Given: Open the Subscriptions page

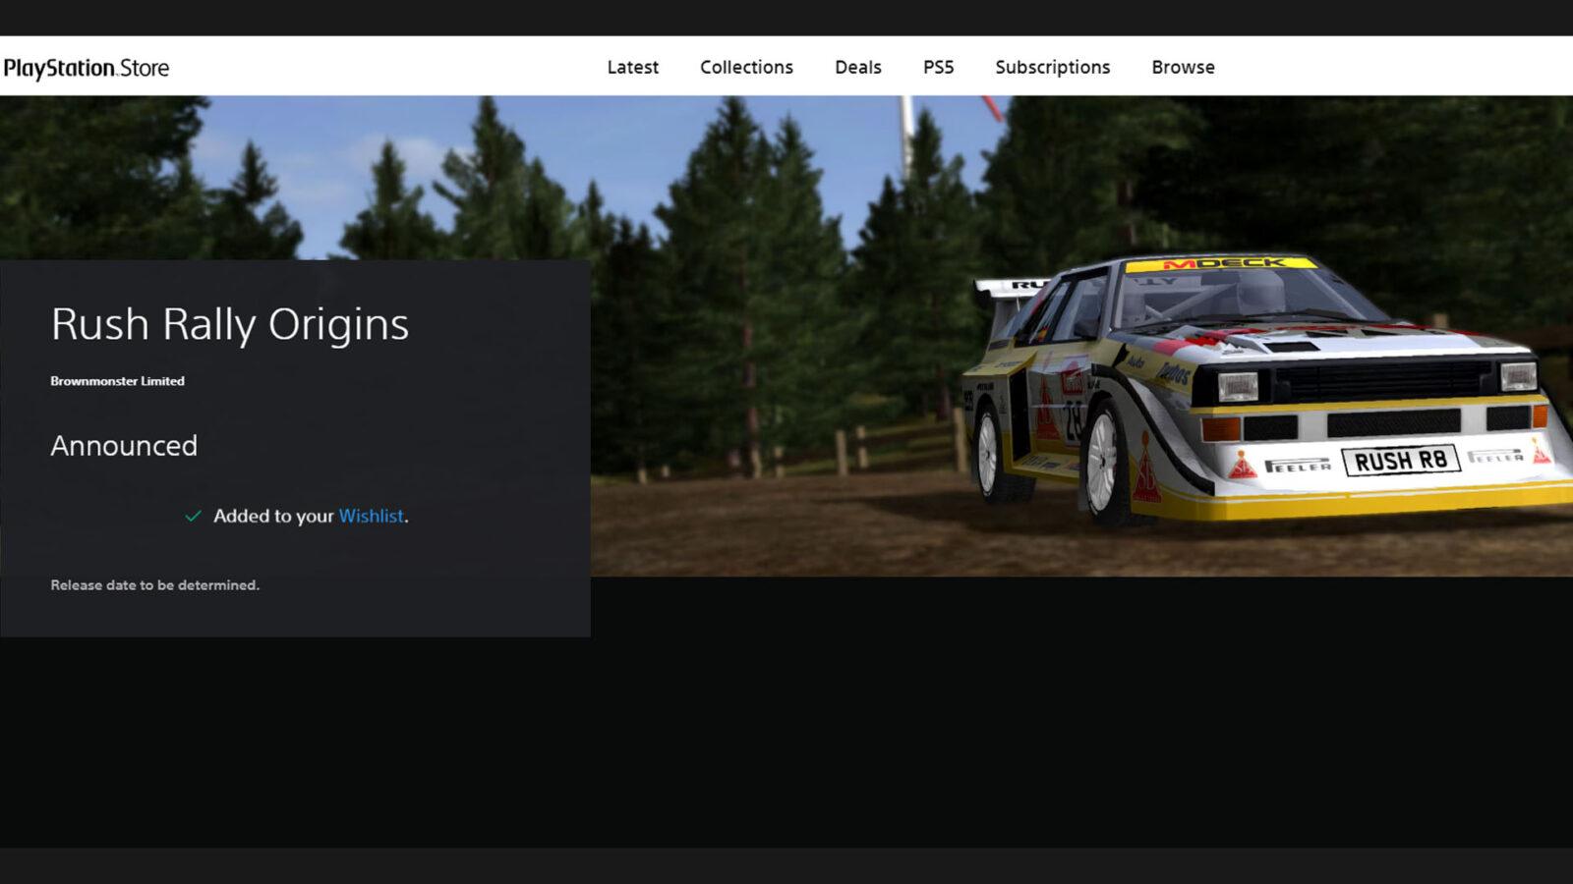Looking at the screenshot, I should click(1052, 67).
